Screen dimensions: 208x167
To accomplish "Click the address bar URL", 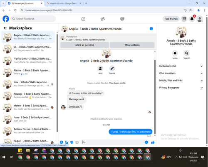I will 49,10.
